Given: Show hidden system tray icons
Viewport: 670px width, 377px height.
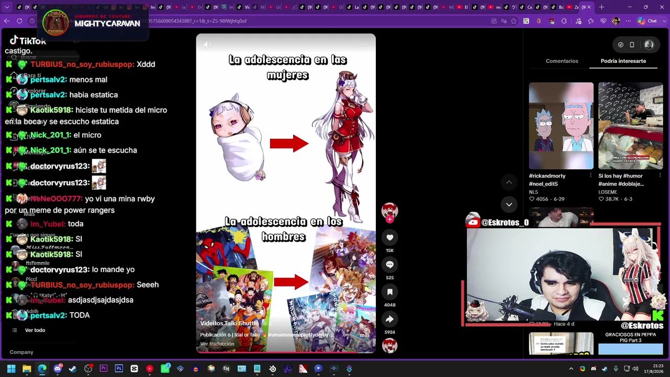Looking at the screenshot, I should click(x=571, y=369).
